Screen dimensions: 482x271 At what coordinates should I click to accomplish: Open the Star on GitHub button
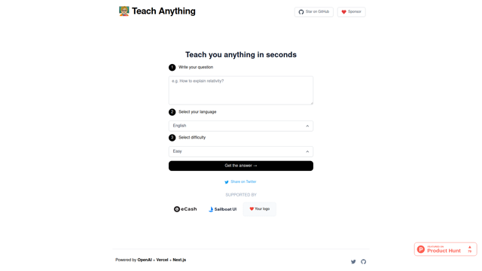[x=313, y=12]
